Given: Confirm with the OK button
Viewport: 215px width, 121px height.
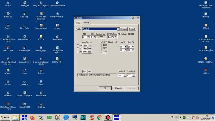Looking at the screenshot, I should point(105,88).
